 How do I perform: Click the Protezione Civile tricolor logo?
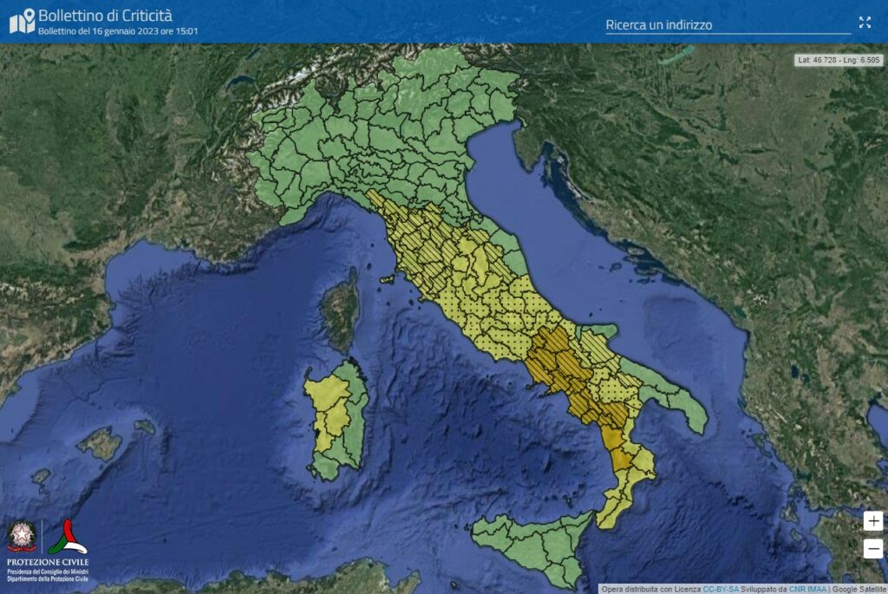[68, 537]
